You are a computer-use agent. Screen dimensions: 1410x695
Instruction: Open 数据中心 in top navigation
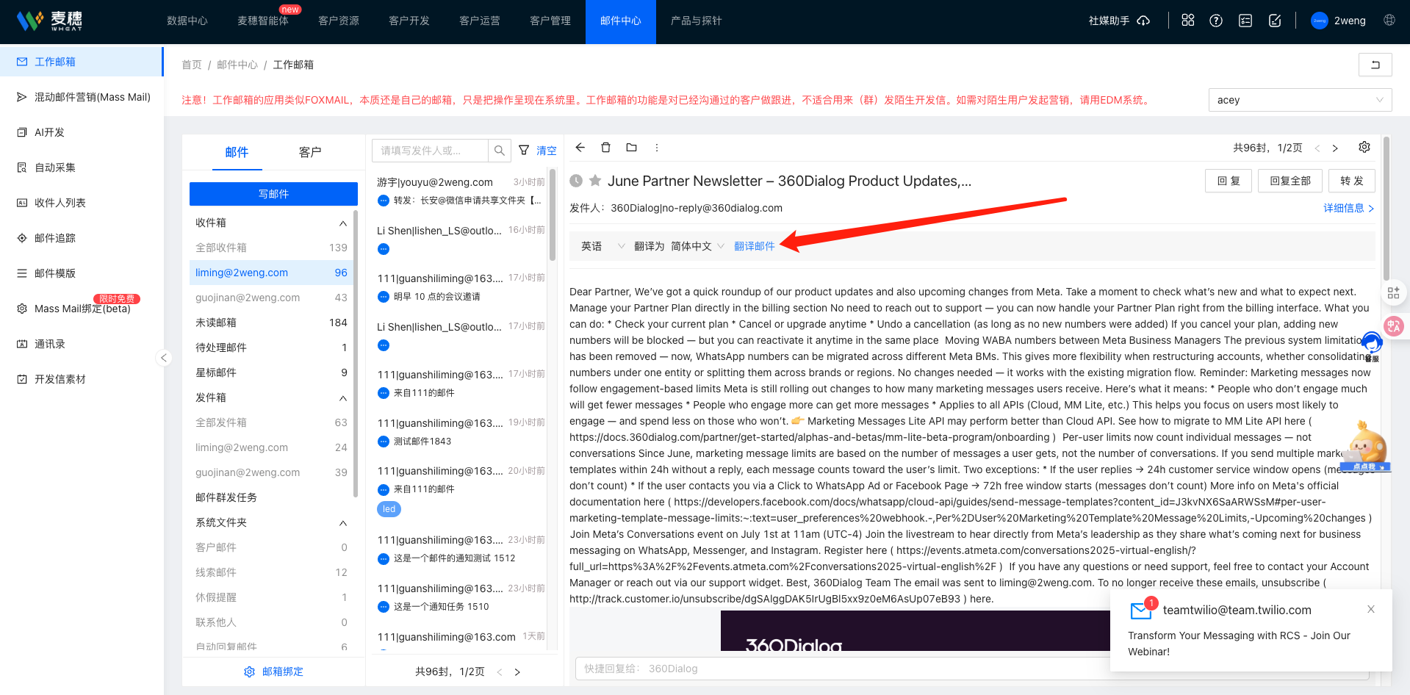[x=187, y=21]
